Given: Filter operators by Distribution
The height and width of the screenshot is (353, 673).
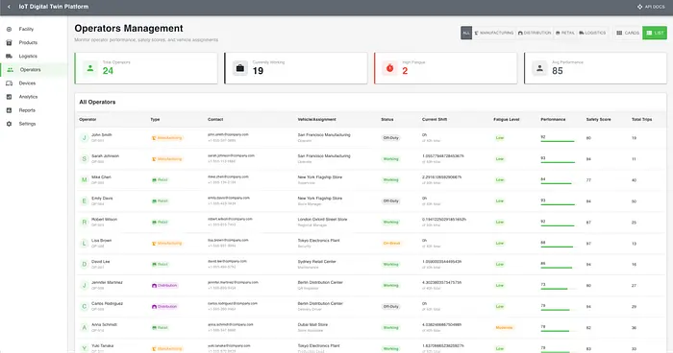Looking at the screenshot, I should [x=535, y=33].
